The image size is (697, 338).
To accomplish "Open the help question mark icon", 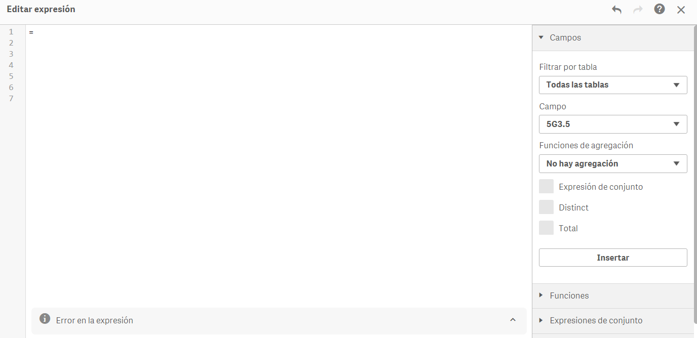I will [659, 9].
